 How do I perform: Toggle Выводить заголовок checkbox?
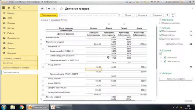tap(161, 23)
